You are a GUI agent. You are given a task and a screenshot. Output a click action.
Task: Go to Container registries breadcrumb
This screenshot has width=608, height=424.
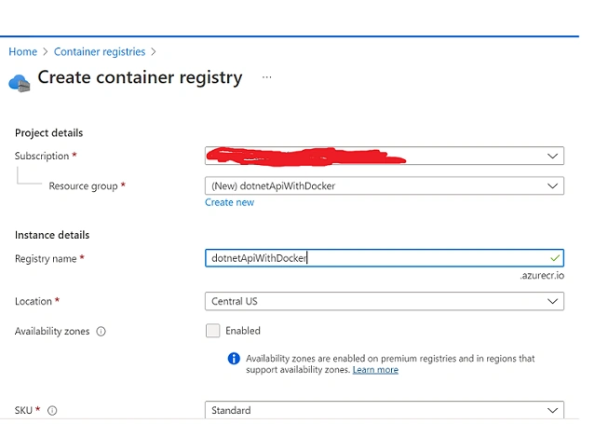click(100, 51)
